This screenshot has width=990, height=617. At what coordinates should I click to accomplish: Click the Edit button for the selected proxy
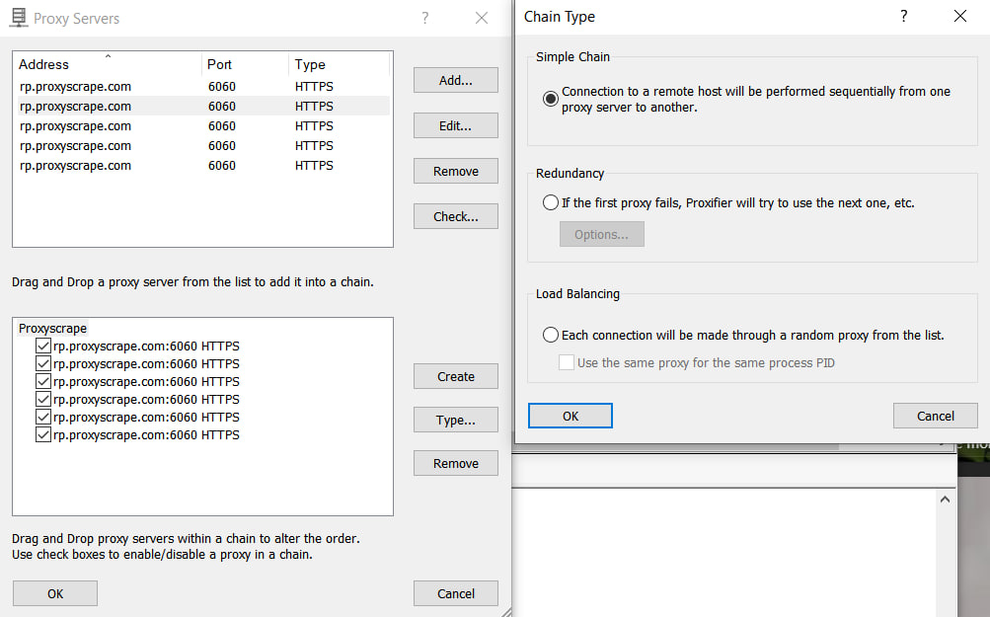click(455, 125)
